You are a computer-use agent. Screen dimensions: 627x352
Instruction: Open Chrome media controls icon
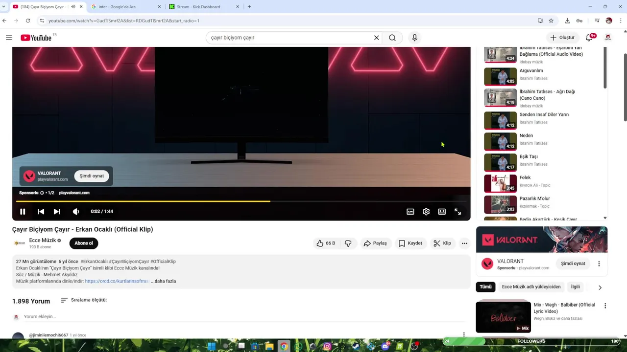click(597, 21)
